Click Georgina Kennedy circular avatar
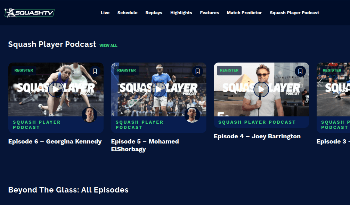 coord(89,115)
